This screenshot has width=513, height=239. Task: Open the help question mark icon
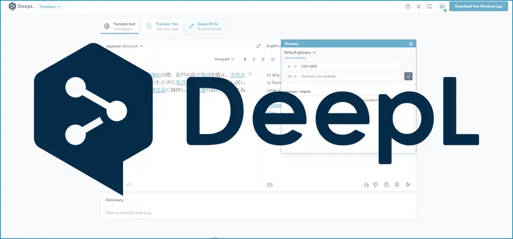pos(408,7)
